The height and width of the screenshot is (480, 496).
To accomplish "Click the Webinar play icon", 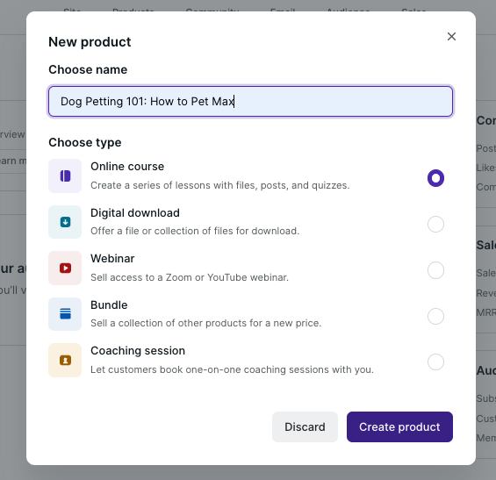I will point(65,269).
